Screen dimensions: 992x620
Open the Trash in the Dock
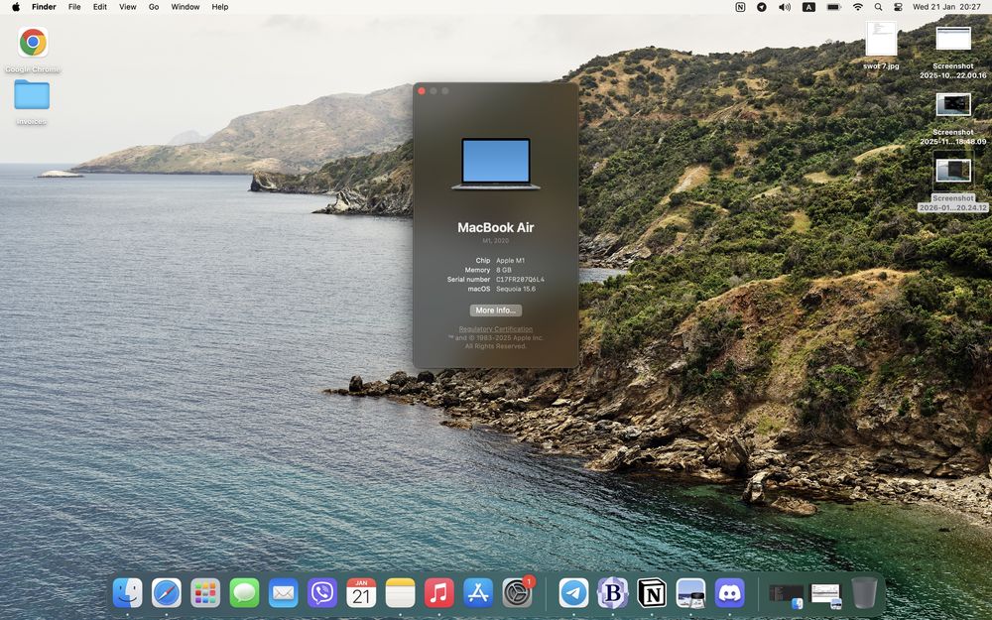tap(864, 593)
